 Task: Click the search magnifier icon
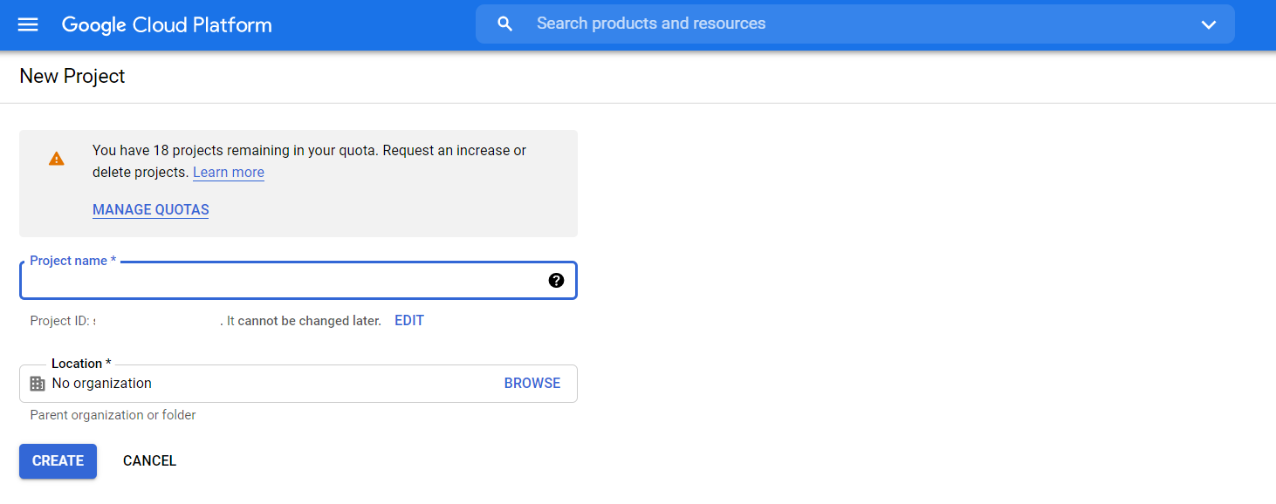coord(504,24)
